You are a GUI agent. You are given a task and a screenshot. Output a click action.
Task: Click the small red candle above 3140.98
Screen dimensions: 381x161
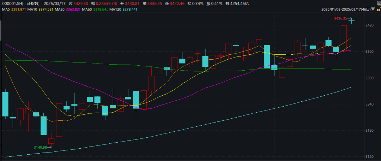(x=51, y=141)
